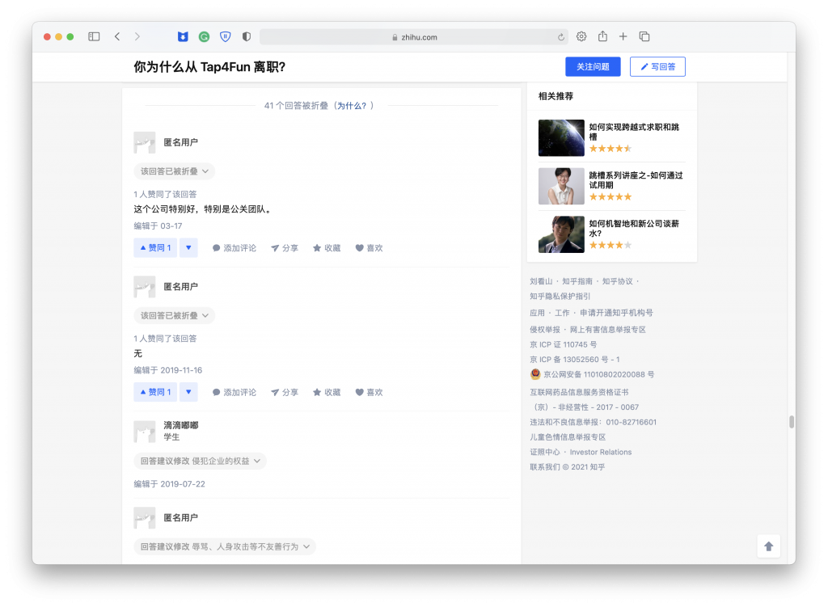
Task: Favorite 收藏 the 2019-11-16 answer
Action: point(327,392)
